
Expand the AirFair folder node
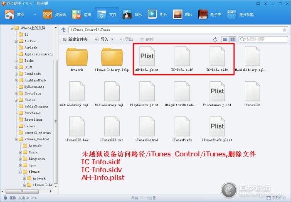coord(16,41)
